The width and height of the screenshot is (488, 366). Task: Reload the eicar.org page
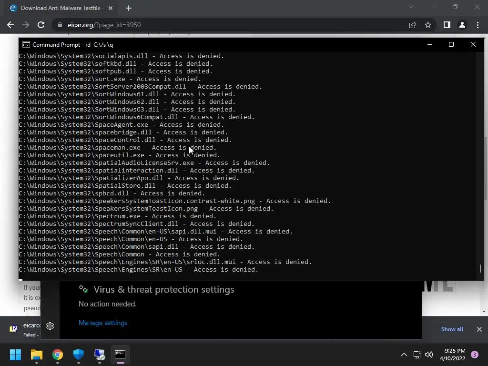pyautogui.click(x=41, y=25)
